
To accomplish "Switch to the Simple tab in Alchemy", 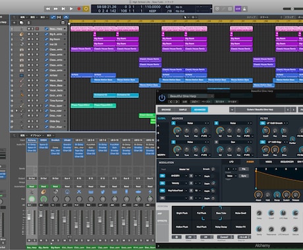I will [182, 110].
